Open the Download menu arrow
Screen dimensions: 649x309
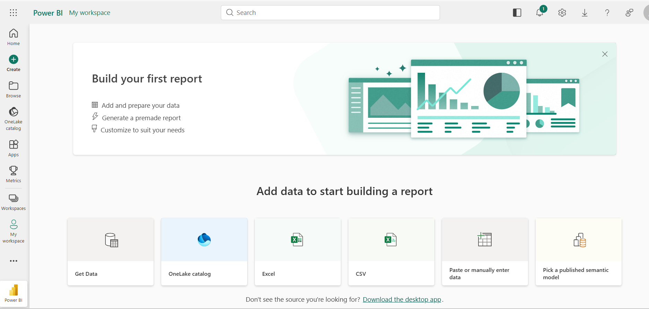(x=585, y=13)
